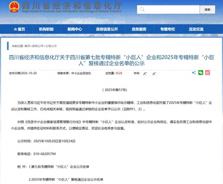Click the 首页 breadcrumb link
Screen dimensions: 223x184
(x=27, y=46)
